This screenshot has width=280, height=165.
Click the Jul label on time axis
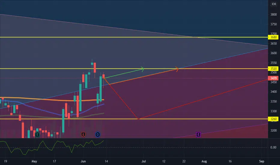pyautogui.click(x=144, y=161)
